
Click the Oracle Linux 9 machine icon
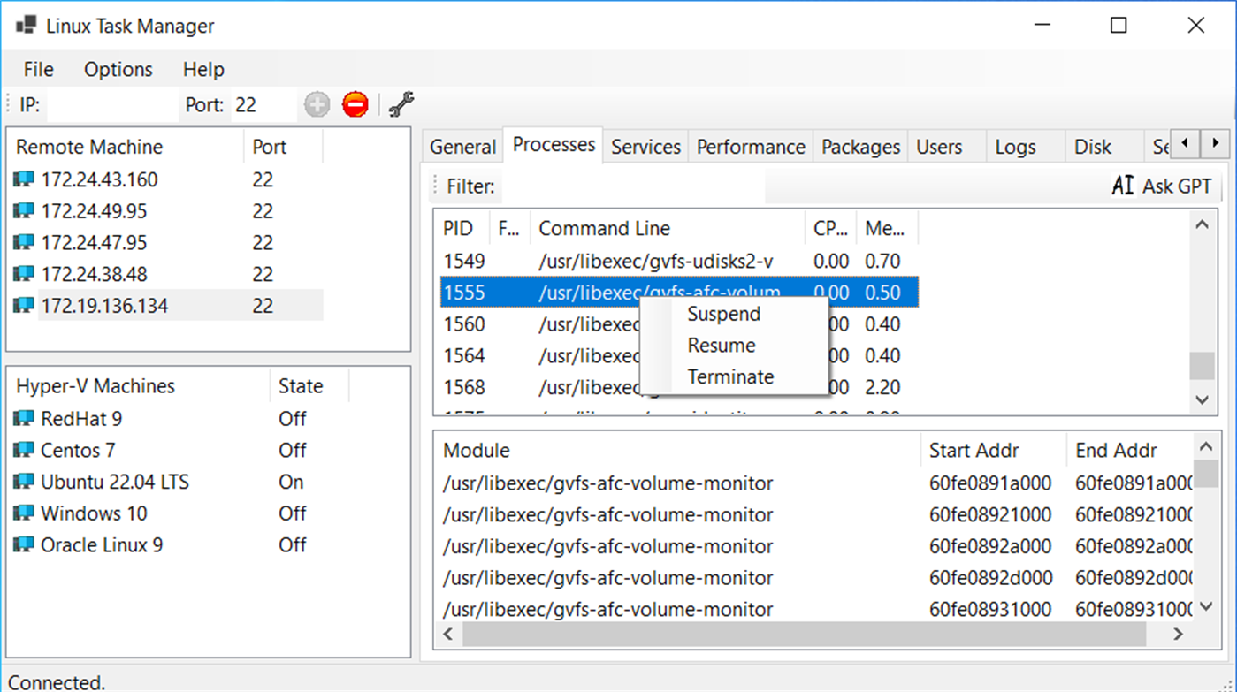24,545
